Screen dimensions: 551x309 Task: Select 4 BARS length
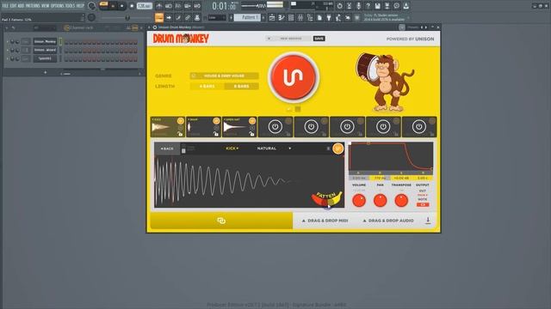point(207,86)
